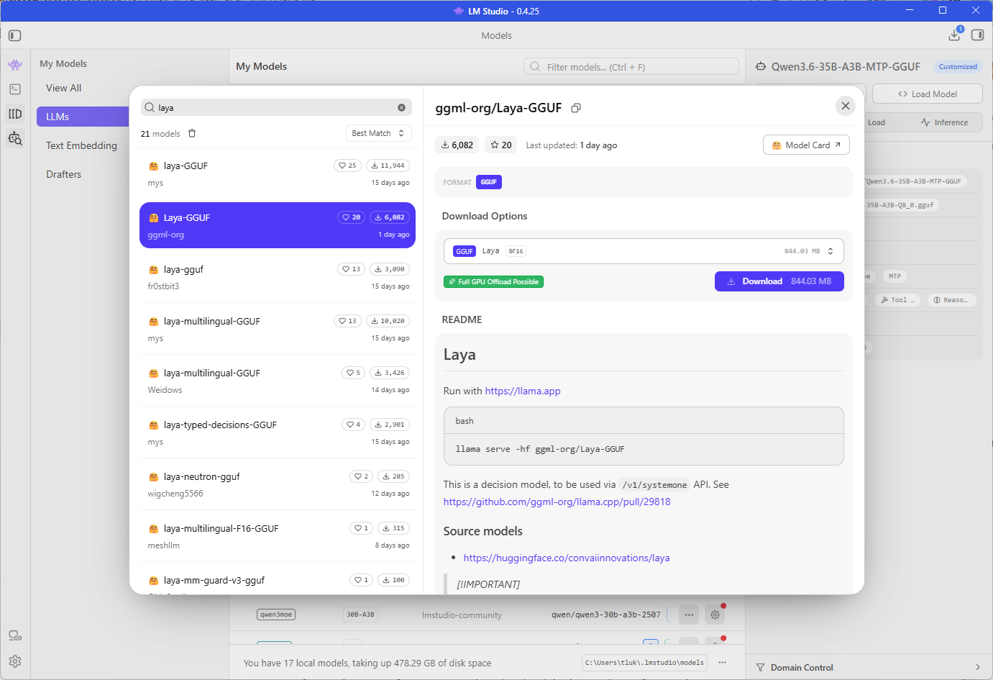Select the laya-multilingual-GGUF result by Weidows
The height and width of the screenshot is (680, 993).
tap(278, 381)
